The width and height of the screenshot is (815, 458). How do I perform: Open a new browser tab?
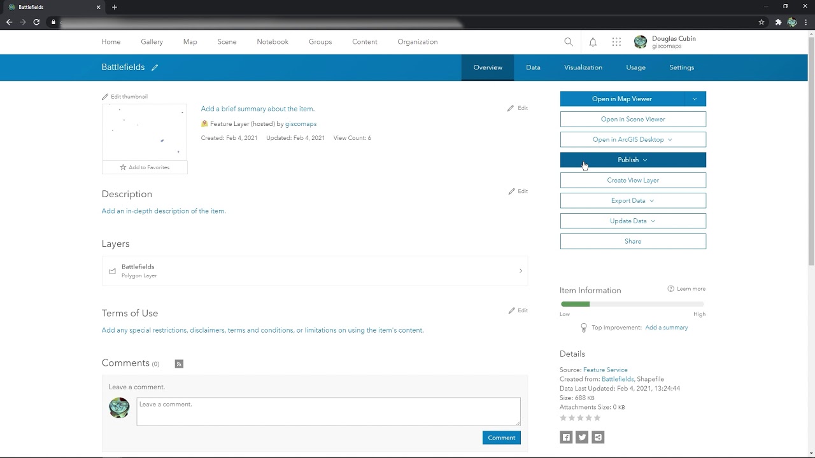pos(115,7)
